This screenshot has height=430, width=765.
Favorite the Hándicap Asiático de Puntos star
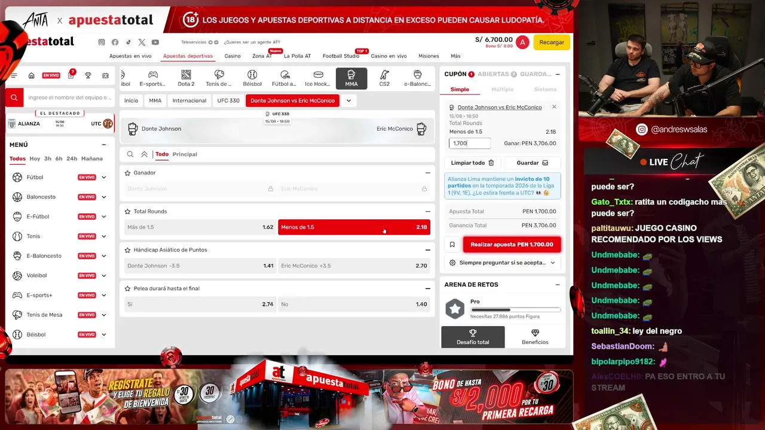[x=127, y=250]
